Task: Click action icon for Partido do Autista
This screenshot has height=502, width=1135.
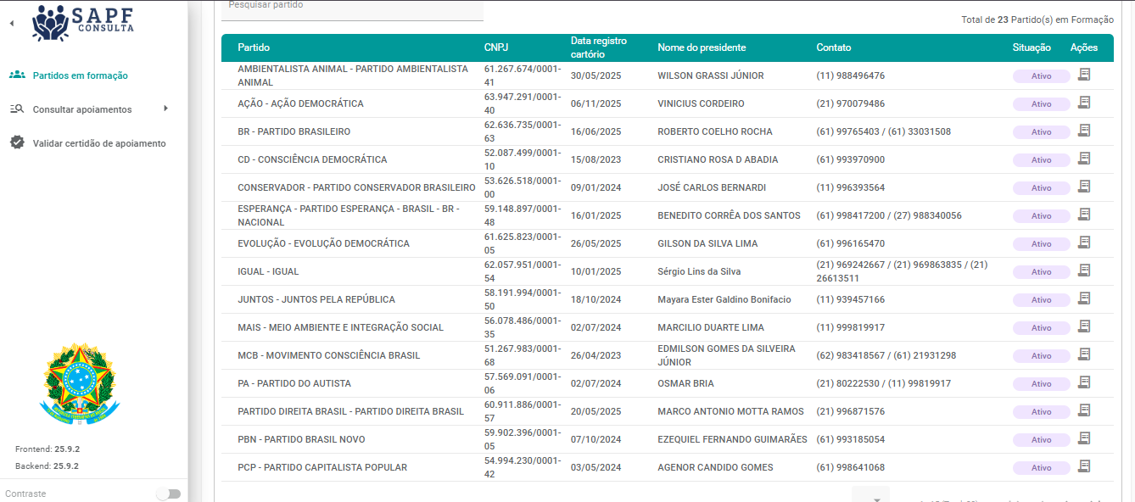Action: [1083, 382]
